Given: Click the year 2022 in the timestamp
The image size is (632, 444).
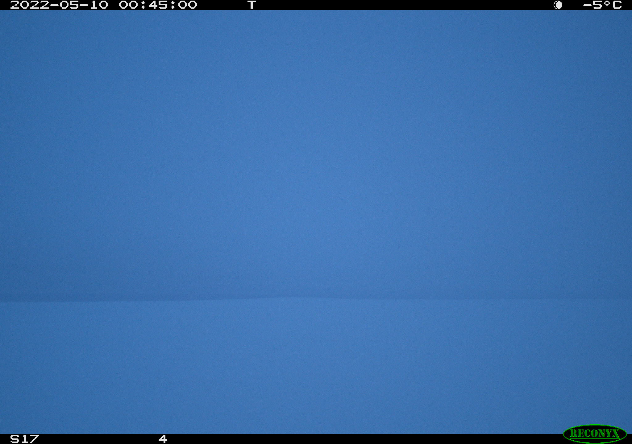Looking at the screenshot, I should click(x=30, y=5).
